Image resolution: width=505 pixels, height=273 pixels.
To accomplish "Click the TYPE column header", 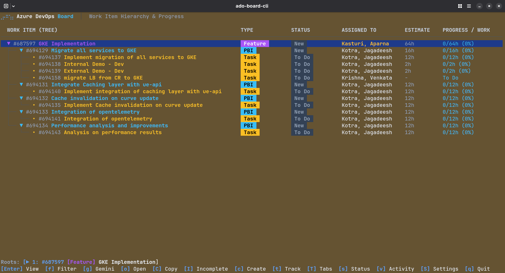I will point(247,30).
